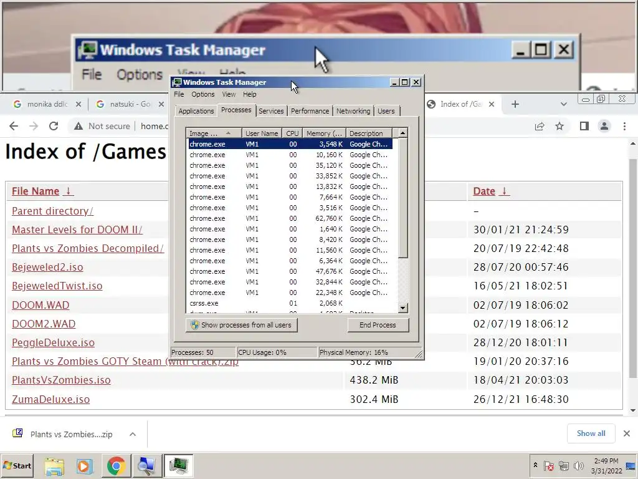Sort processes by Description column
Screen dimensions: 638x479
click(x=369, y=133)
